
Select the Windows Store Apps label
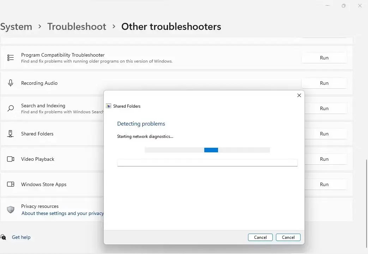(44, 184)
